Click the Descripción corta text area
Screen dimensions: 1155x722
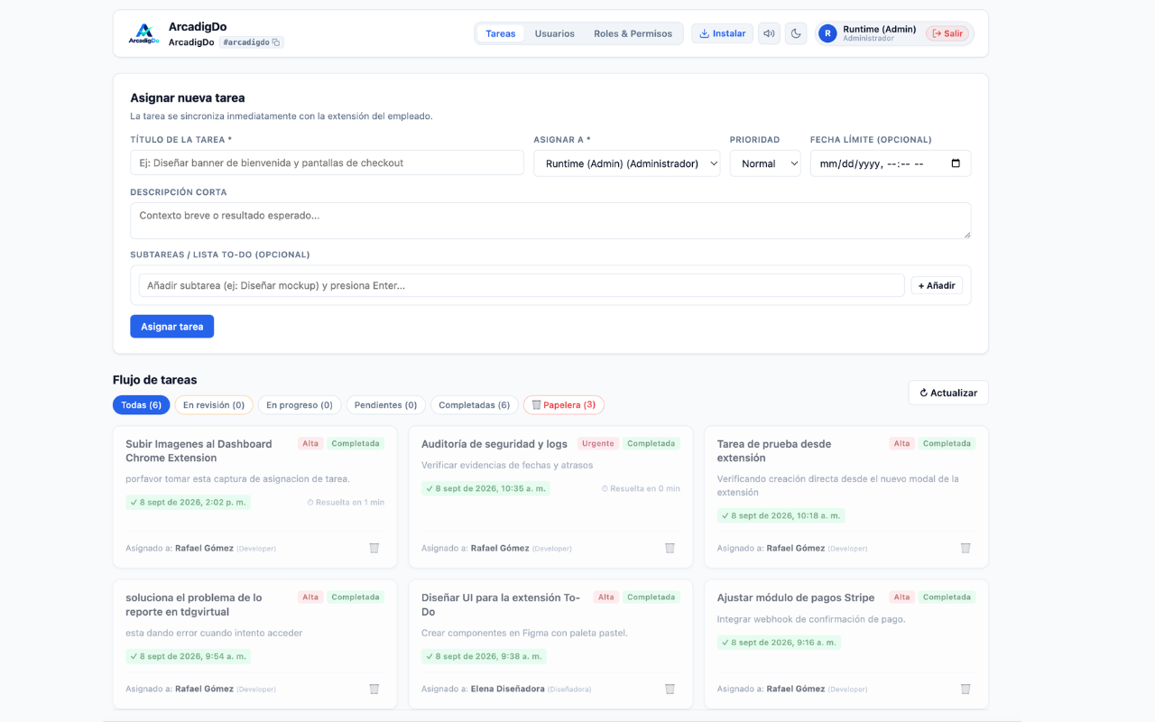[x=550, y=221]
